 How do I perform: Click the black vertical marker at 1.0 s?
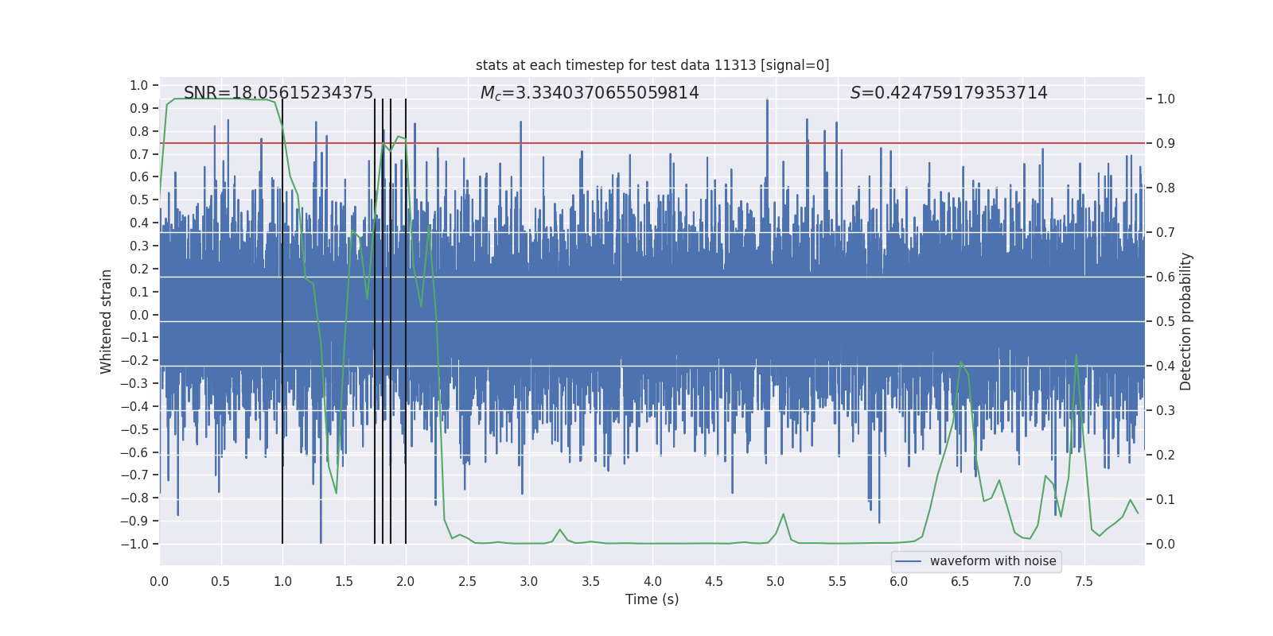282,321
